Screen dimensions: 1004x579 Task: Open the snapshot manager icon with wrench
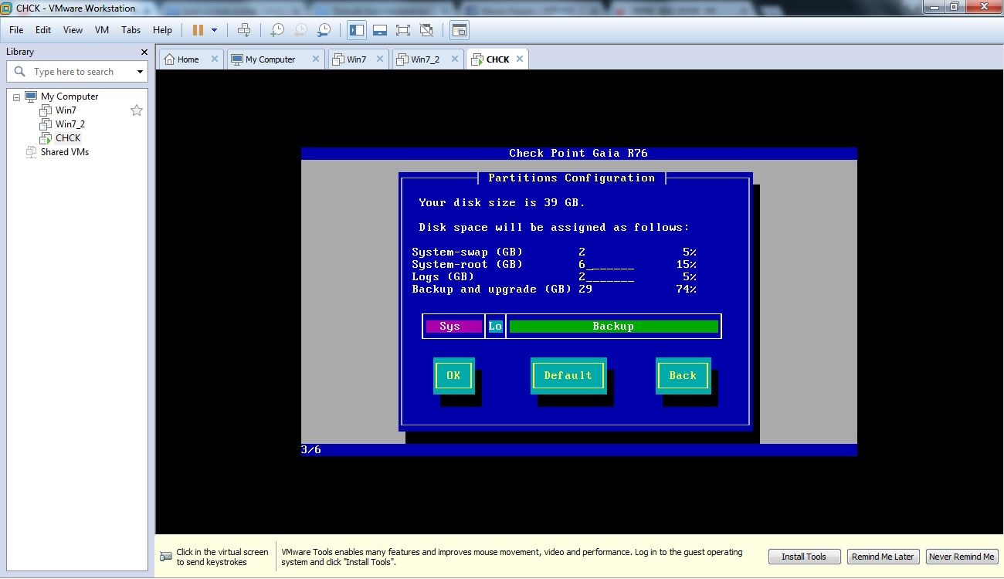324,30
